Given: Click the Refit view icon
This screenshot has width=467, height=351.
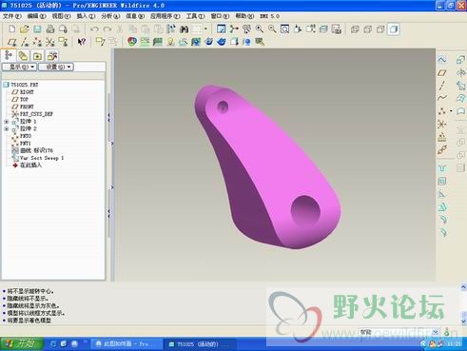Looking at the screenshot, I should [x=284, y=29].
